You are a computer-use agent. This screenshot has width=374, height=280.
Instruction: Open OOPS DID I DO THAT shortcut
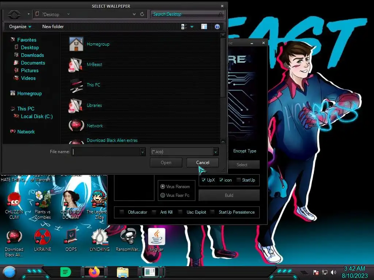pyautogui.click(x=71, y=206)
